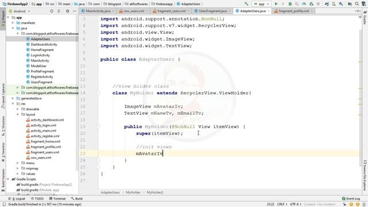Click MyHolder in bottom breadcrumb bar

point(133,193)
